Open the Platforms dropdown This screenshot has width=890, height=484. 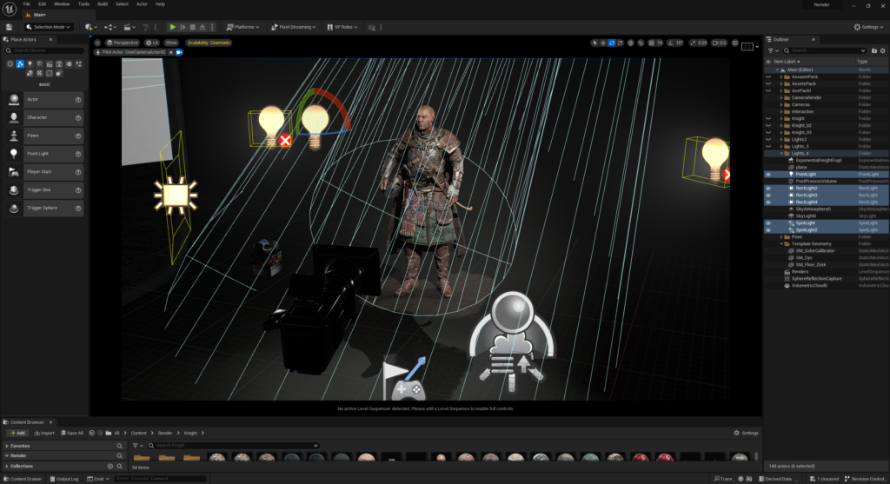point(243,27)
